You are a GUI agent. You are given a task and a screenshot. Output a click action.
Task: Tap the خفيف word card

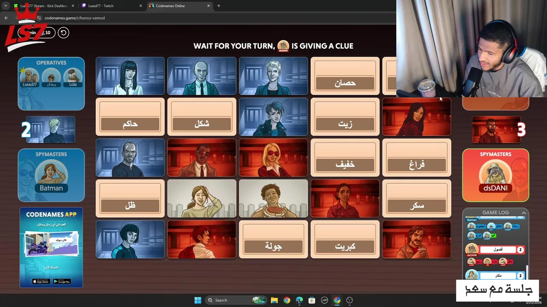click(x=345, y=158)
